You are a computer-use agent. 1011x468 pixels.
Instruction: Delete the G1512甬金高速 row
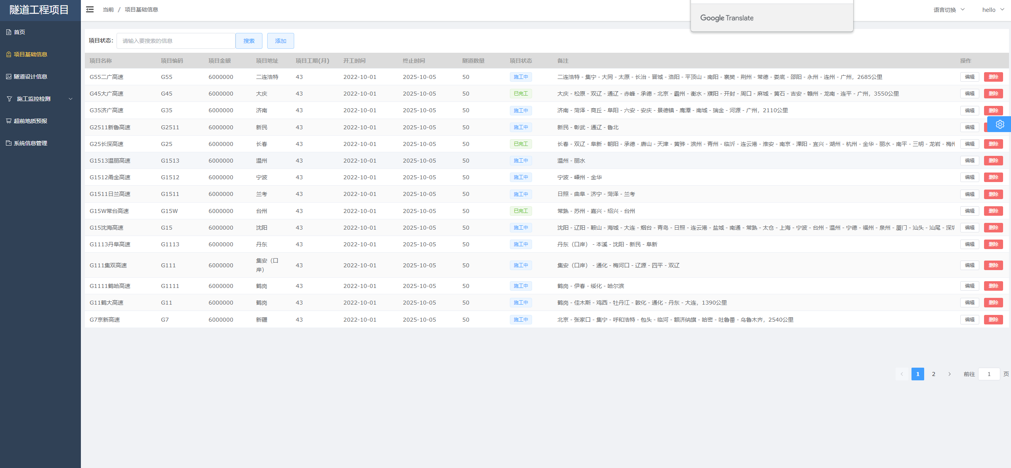click(x=994, y=177)
